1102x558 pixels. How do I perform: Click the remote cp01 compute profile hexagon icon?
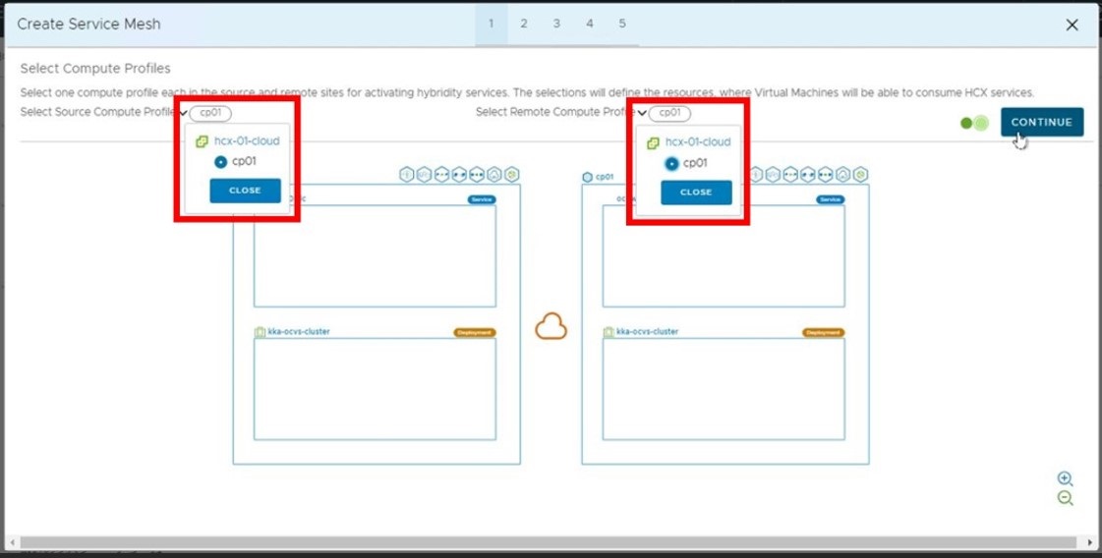pos(588,177)
